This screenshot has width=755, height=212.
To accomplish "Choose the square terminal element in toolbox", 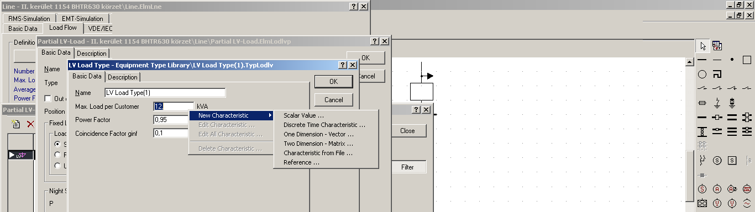I will (747, 60).
